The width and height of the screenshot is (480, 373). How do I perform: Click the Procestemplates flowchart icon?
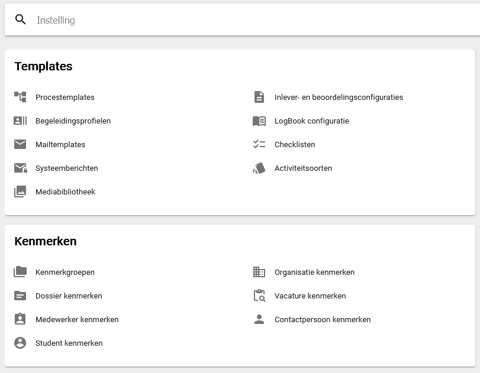pos(20,97)
